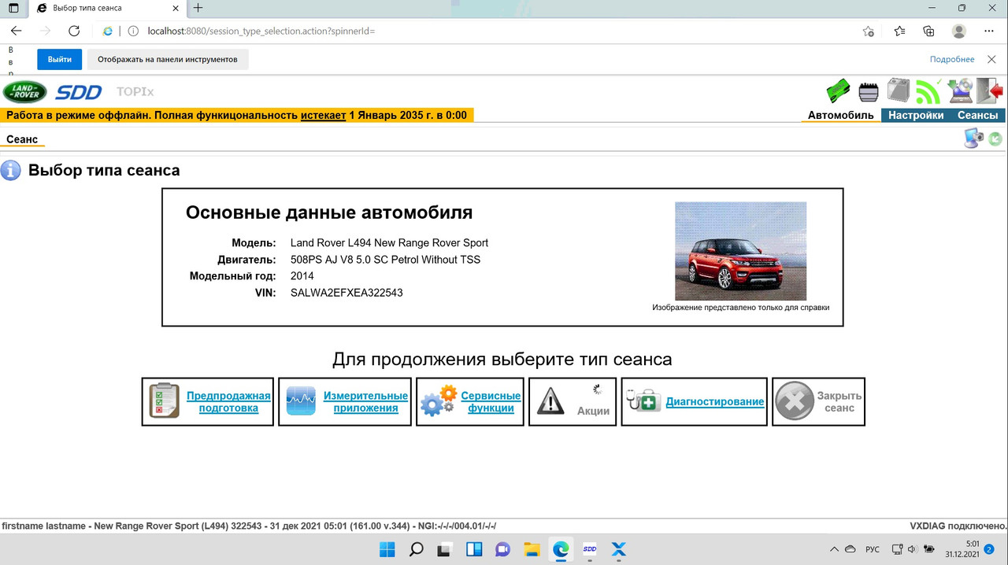This screenshot has width=1008, height=565.
Task: Click the SDD logo
Action: (x=79, y=92)
